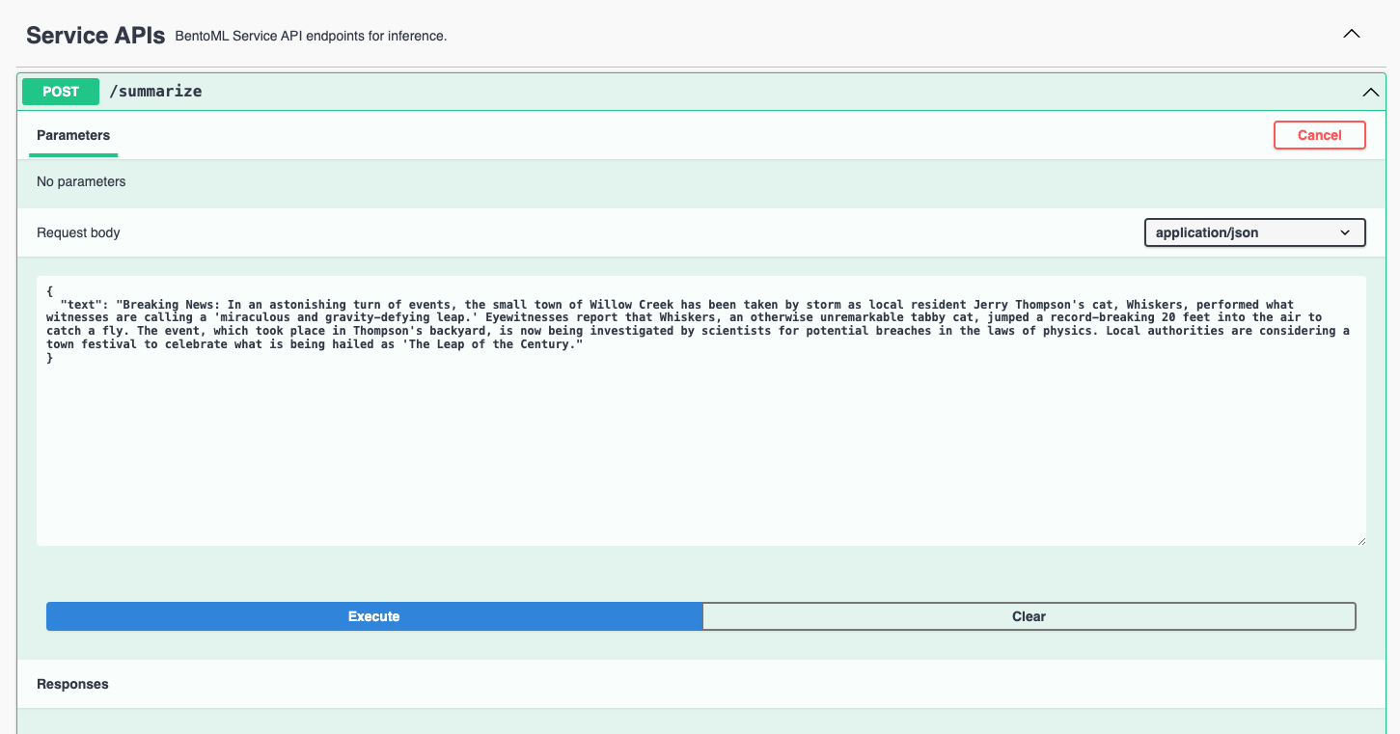Grab the textarea resize handle corner
Viewport: 1400px width, 734px height.
(1360, 540)
